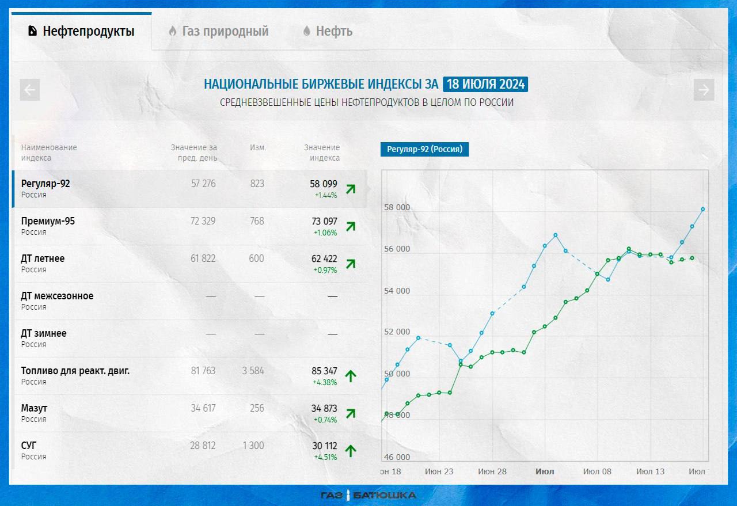Click the value 58 099
This screenshot has width=737, height=506.
tap(324, 184)
